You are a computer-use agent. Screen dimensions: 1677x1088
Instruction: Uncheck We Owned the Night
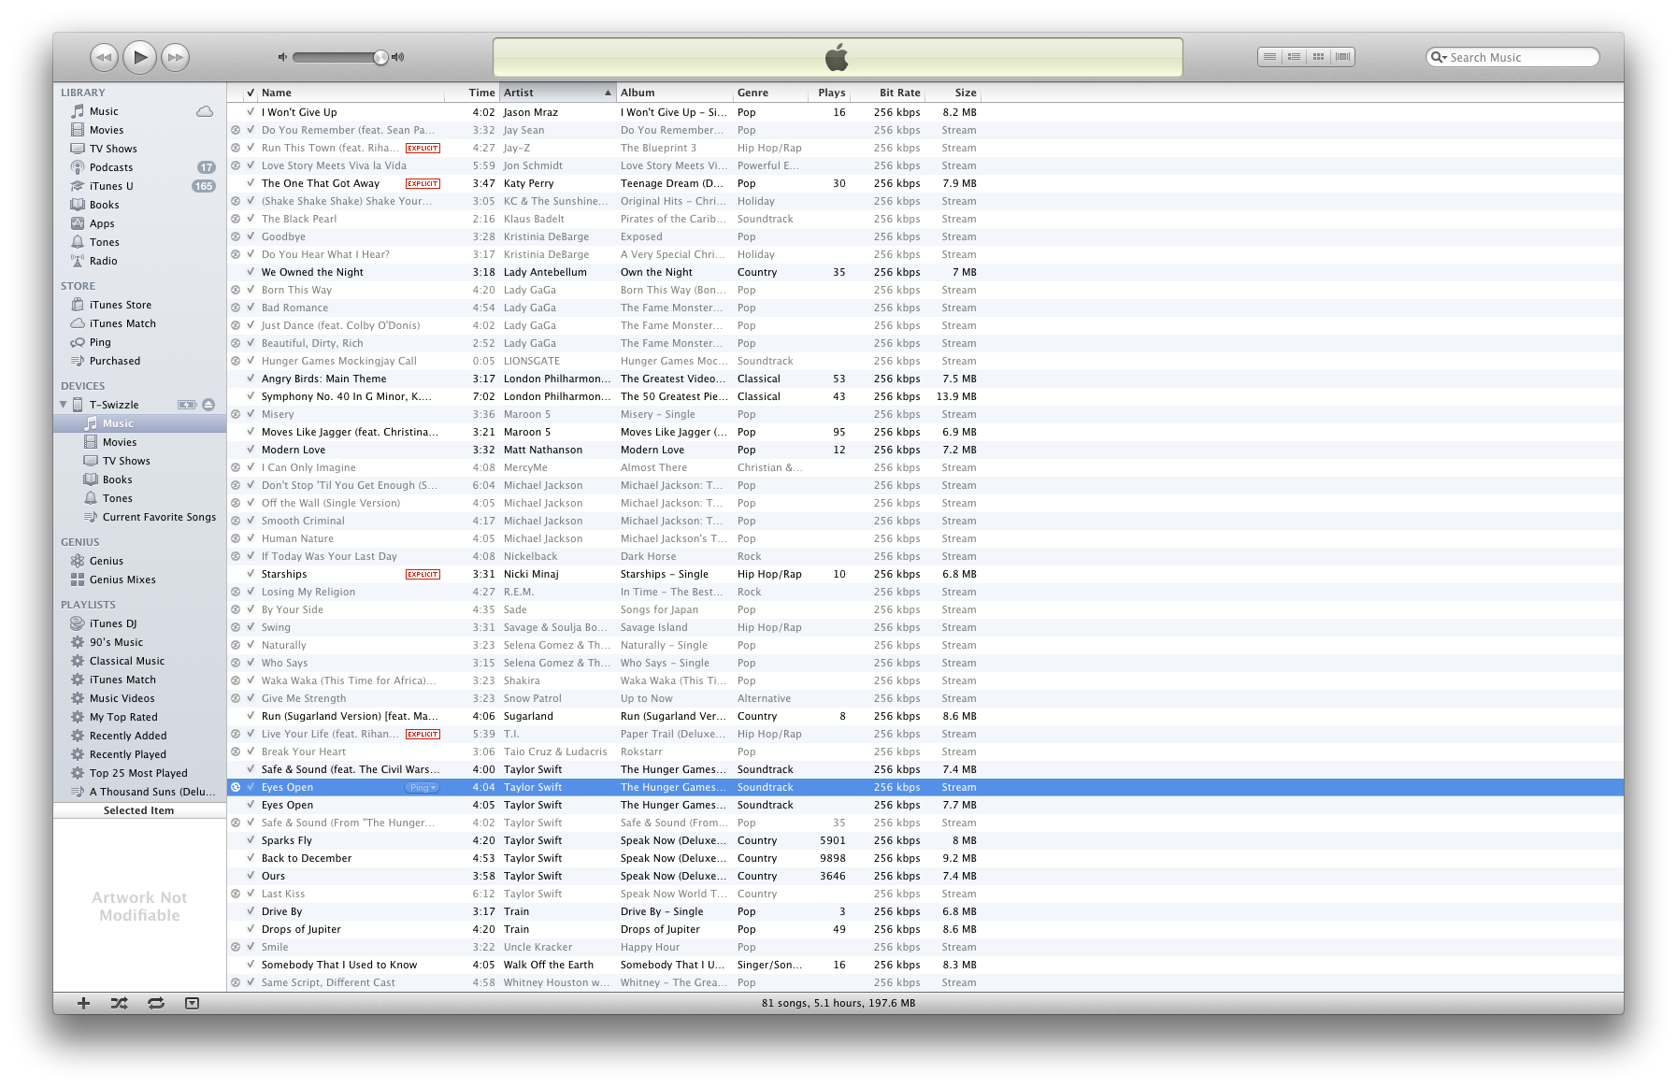[251, 272]
